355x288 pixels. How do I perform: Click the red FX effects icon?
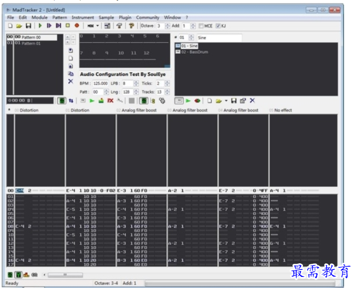[x=110, y=101]
